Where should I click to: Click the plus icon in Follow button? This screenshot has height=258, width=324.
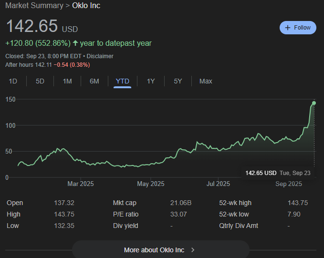pyautogui.click(x=288, y=28)
